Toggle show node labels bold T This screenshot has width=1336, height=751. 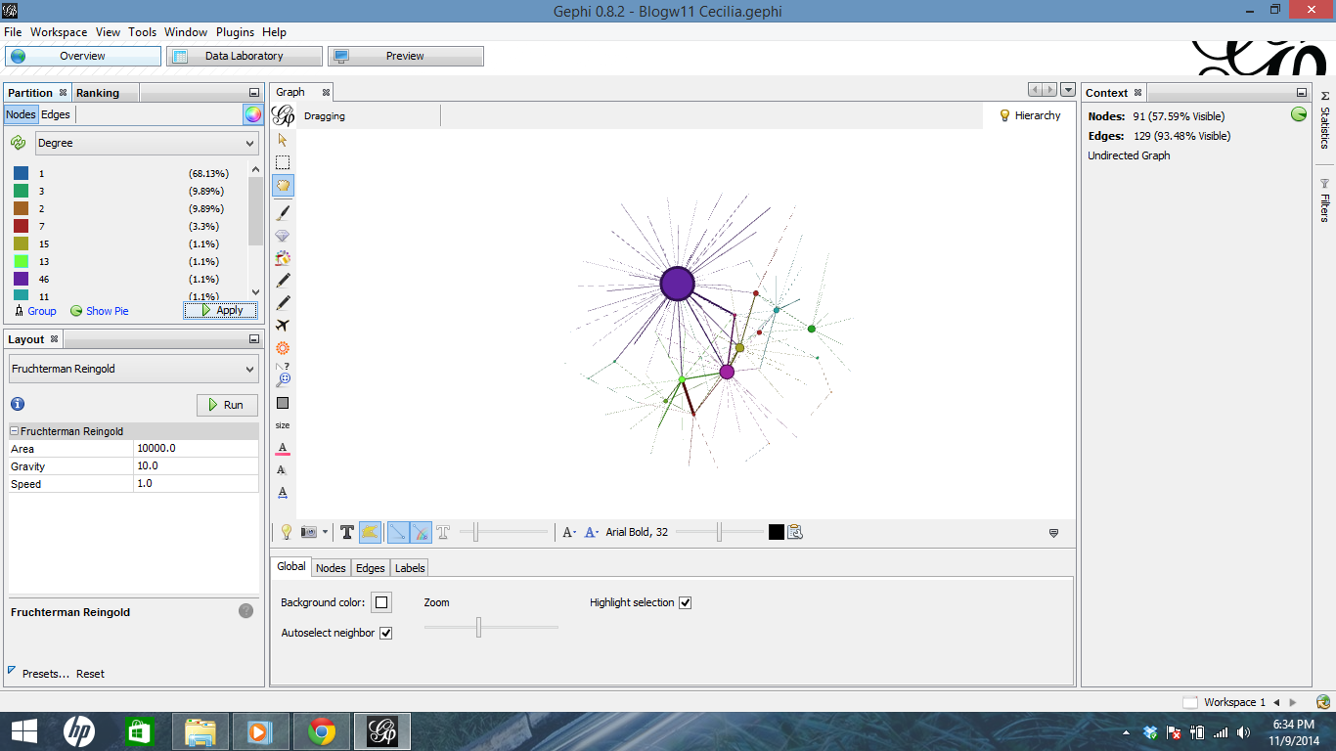pos(346,532)
